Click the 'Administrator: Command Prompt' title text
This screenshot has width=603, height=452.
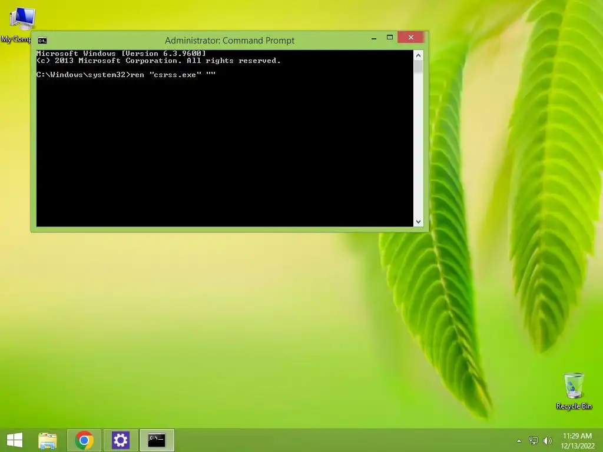pyautogui.click(x=230, y=41)
